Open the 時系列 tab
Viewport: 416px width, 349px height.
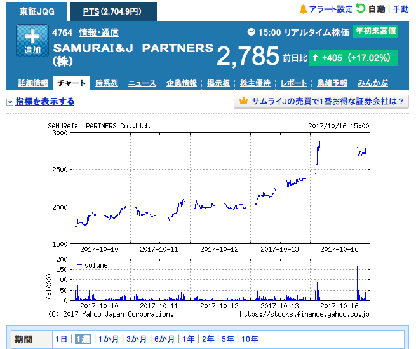(x=107, y=83)
